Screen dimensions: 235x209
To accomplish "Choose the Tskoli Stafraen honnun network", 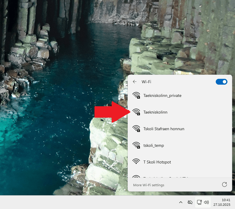I will tap(164, 129).
